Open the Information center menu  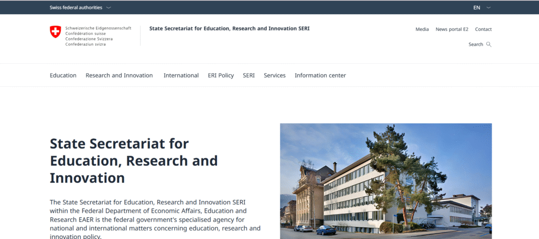[320, 75]
